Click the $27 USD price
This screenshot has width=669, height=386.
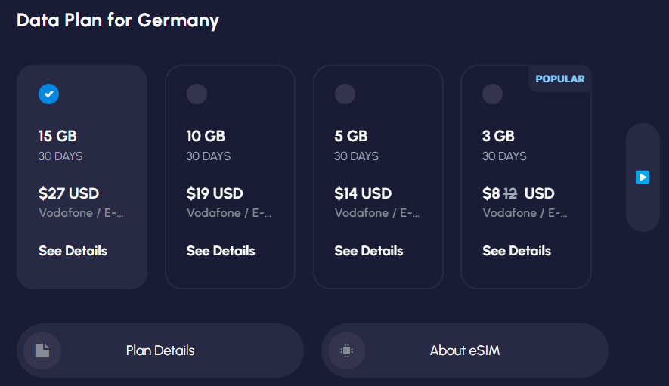69,193
